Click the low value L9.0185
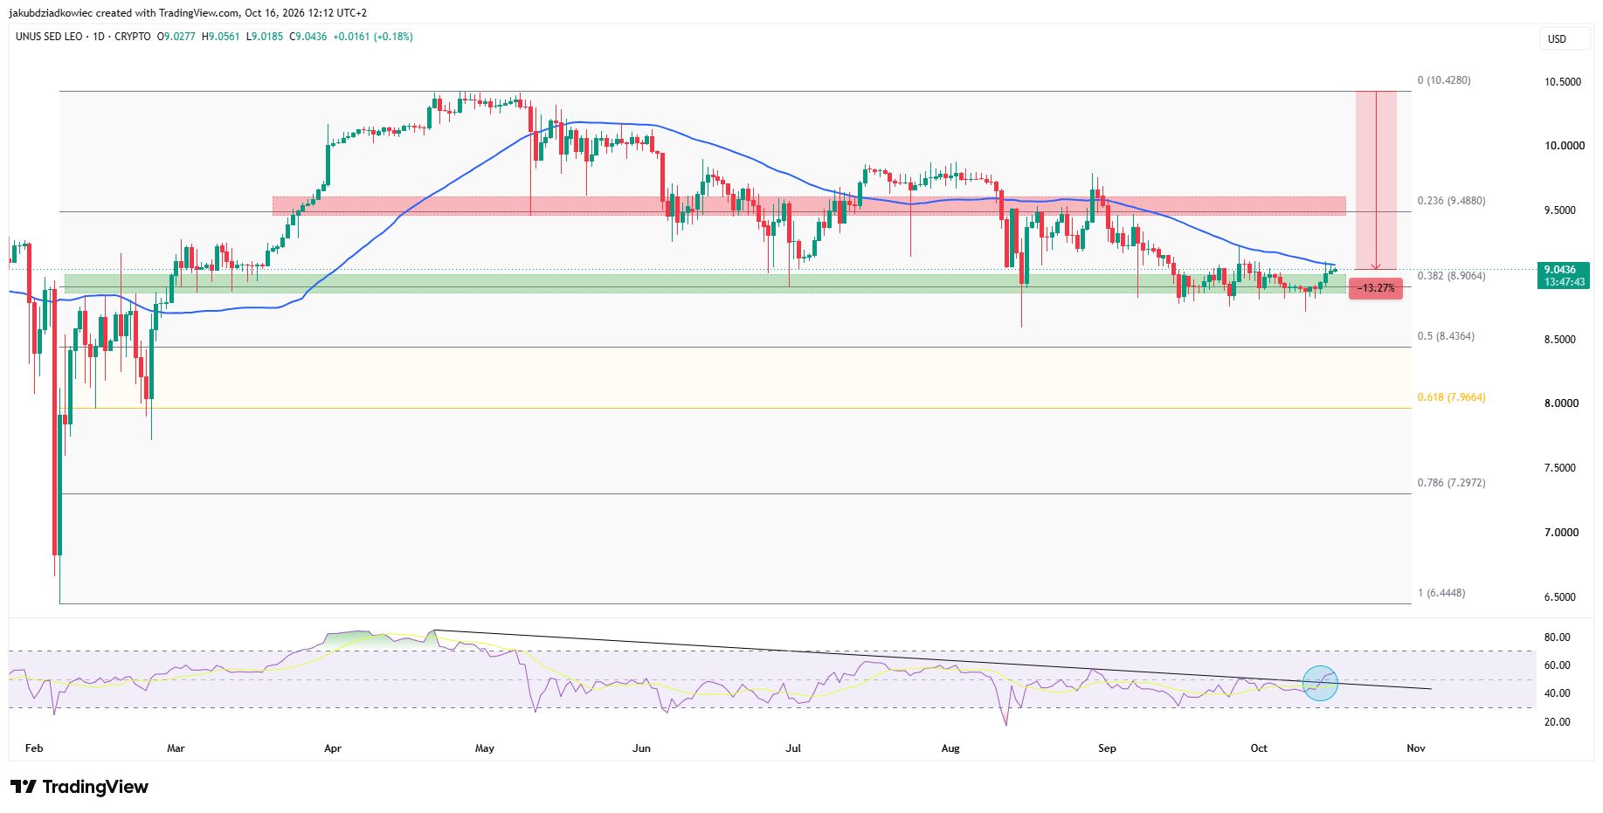Screen dimensions: 1603x813 coord(265,37)
